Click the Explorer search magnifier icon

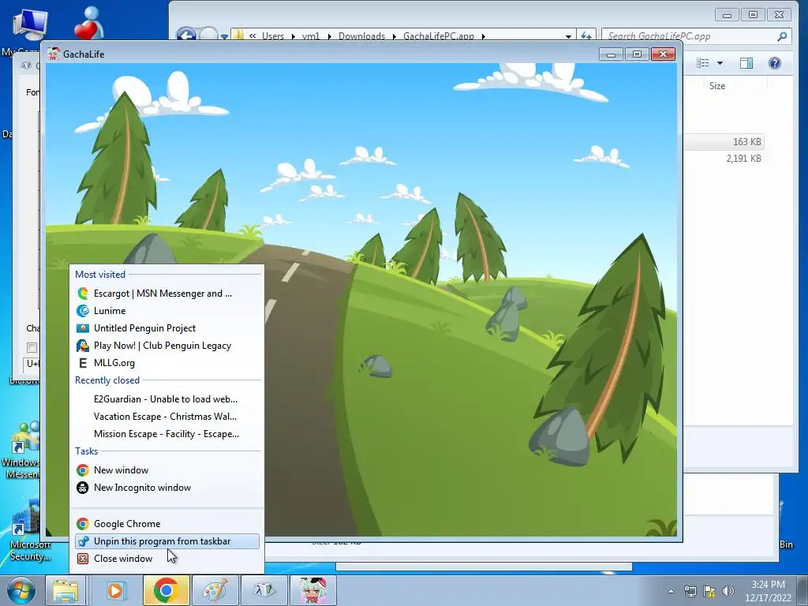[x=782, y=36]
